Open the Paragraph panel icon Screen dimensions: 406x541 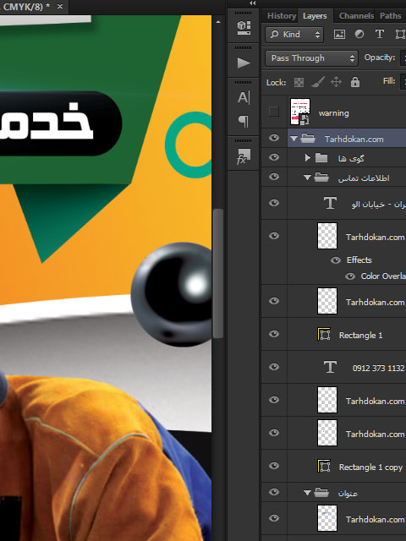point(244,121)
